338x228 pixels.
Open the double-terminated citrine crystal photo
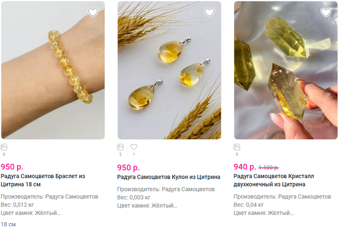point(286,70)
